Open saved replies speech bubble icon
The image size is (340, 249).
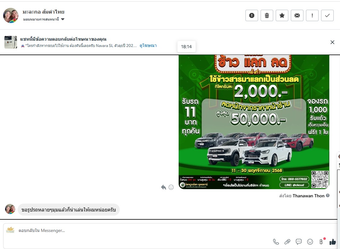299,242
